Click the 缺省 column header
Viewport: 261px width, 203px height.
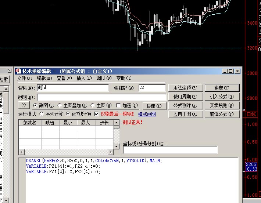(x=50, y=123)
